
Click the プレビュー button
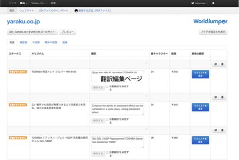[67, 32]
